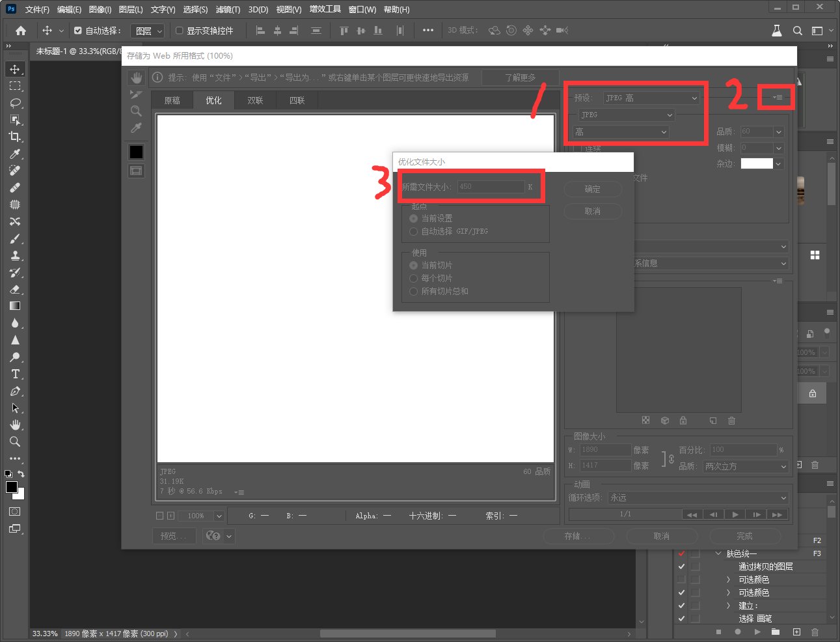840x642 pixels.
Task: Open the 滤镜(T) menu
Action: [228, 10]
